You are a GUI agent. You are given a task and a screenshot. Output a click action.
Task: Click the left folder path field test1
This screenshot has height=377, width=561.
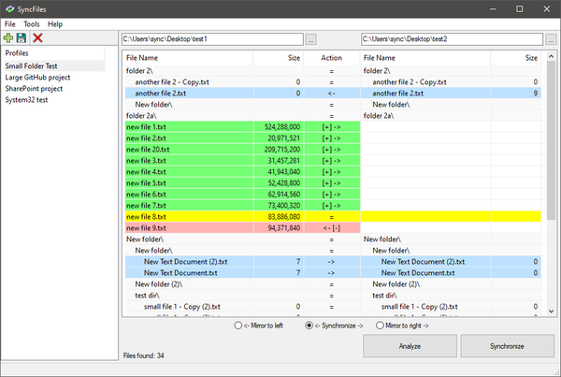point(212,39)
